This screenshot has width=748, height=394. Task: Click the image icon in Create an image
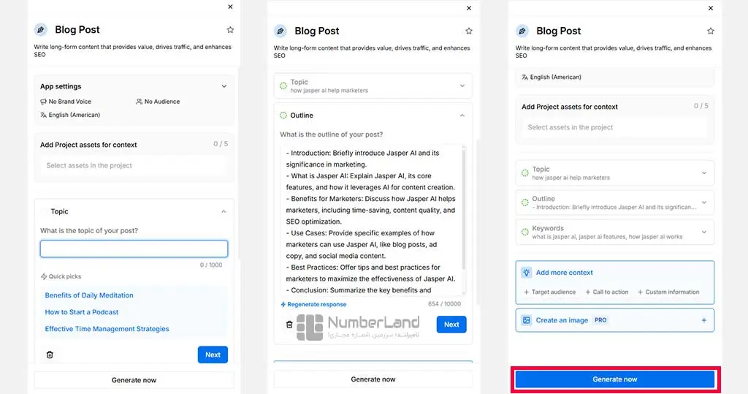click(526, 320)
